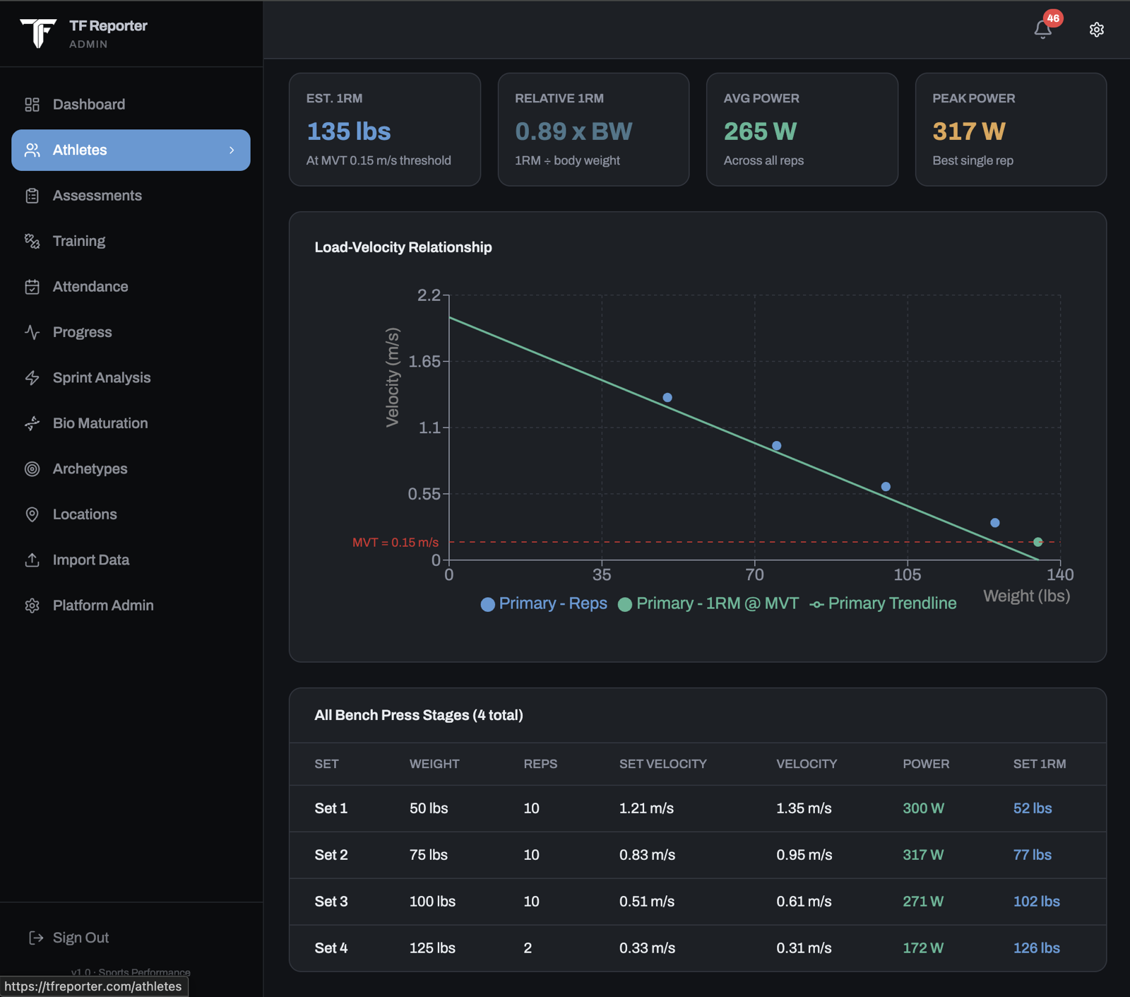Click the Bio Maturation icon

click(32, 423)
